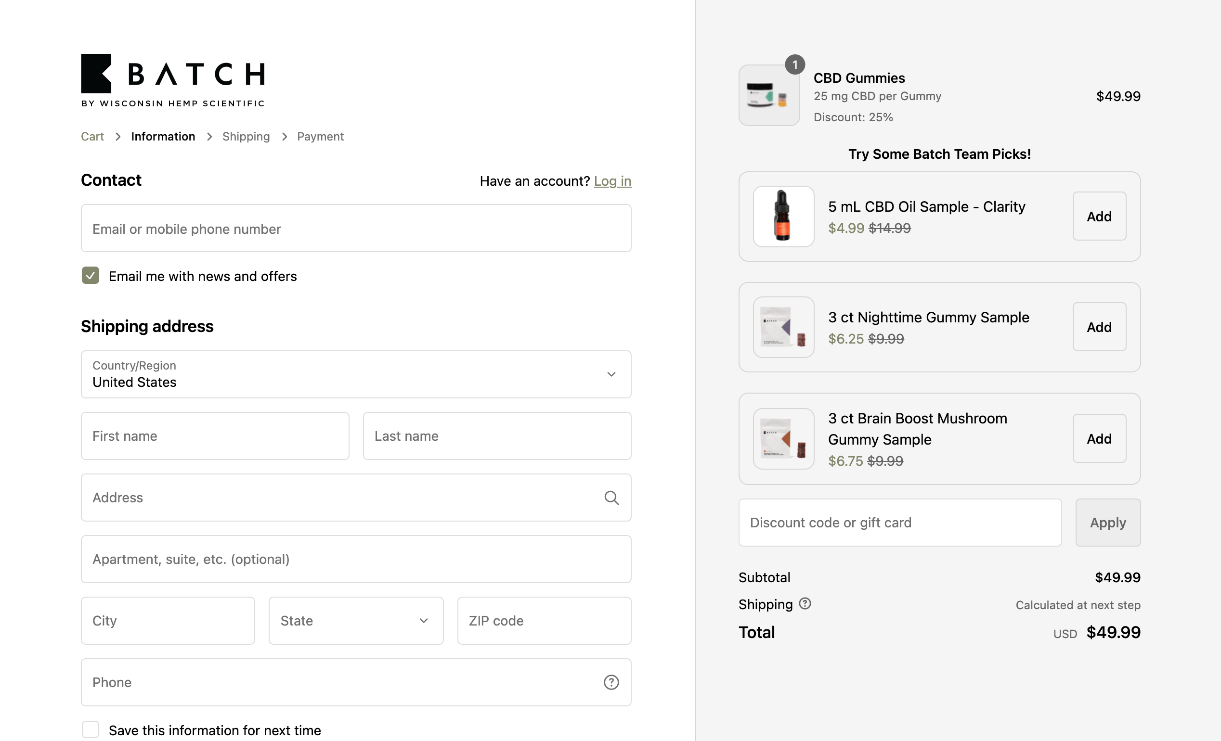Click the Total USD $49.99 amount
This screenshot has width=1221, height=741.
[1113, 633]
